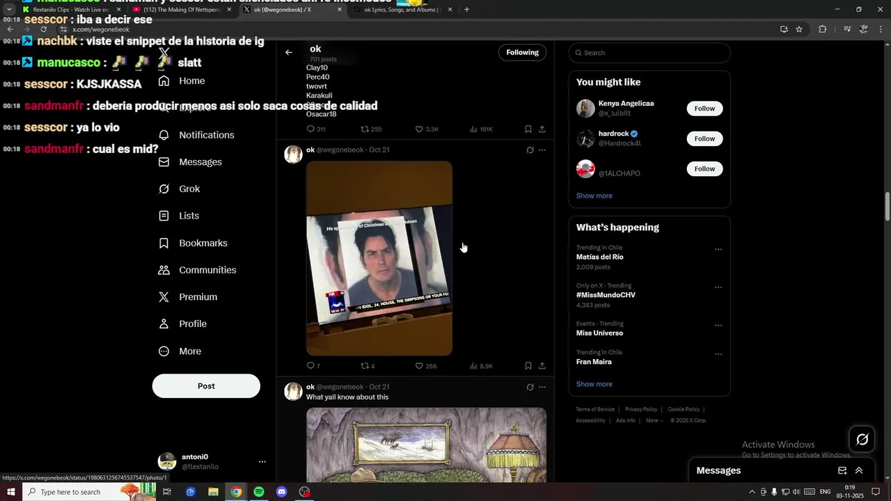This screenshot has height=501, width=891.
Task: Open Notifications in the X sidebar
Action: click(x=196, y=135)
